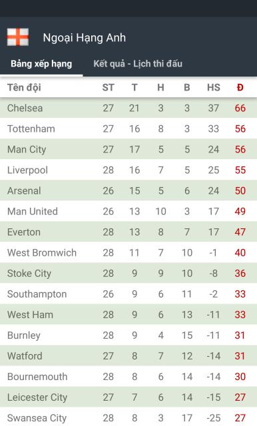This screenshot has width=257, height=426.
Task: Tap the England flag icon
Action: point(18,37)
